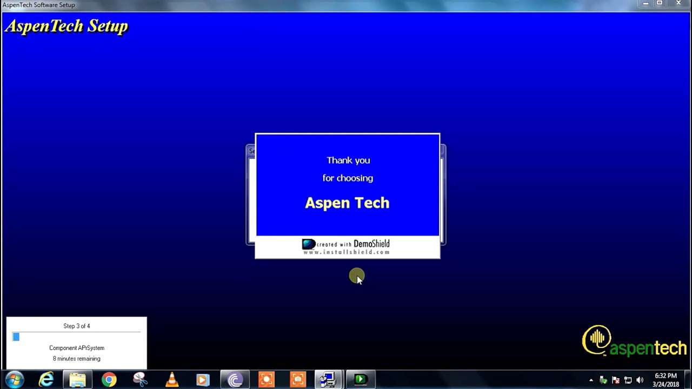Click the 'AspenTech Setup' heading
692x389 pixels.
[66, 26]
